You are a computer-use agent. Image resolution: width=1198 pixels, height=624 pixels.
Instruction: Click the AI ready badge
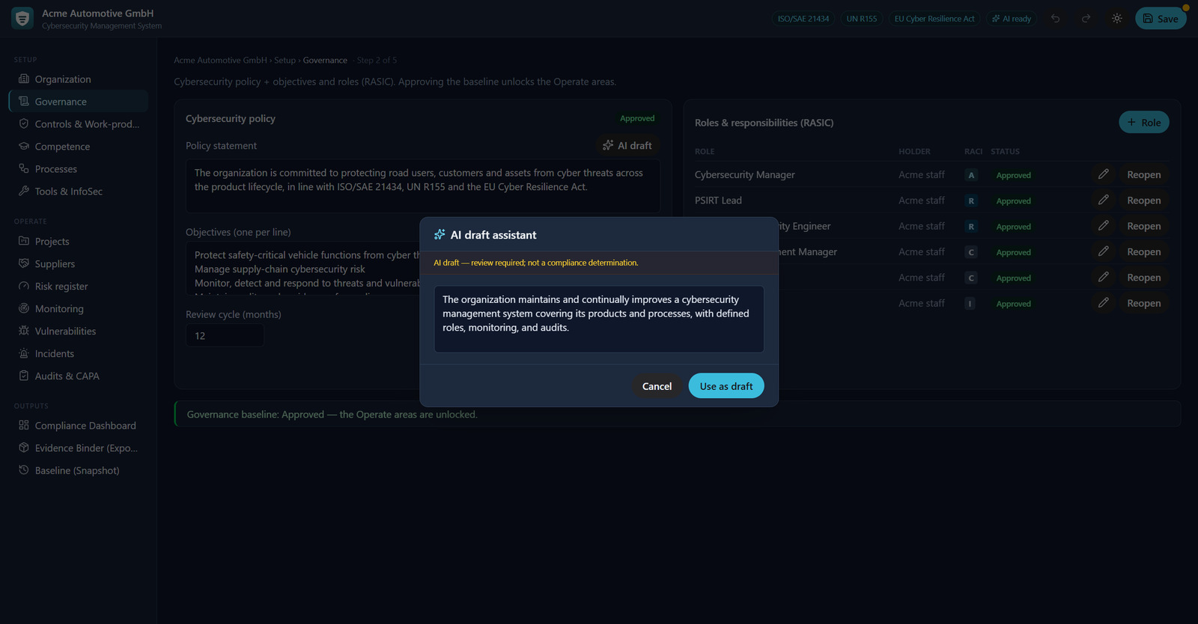click(1012, 19)
